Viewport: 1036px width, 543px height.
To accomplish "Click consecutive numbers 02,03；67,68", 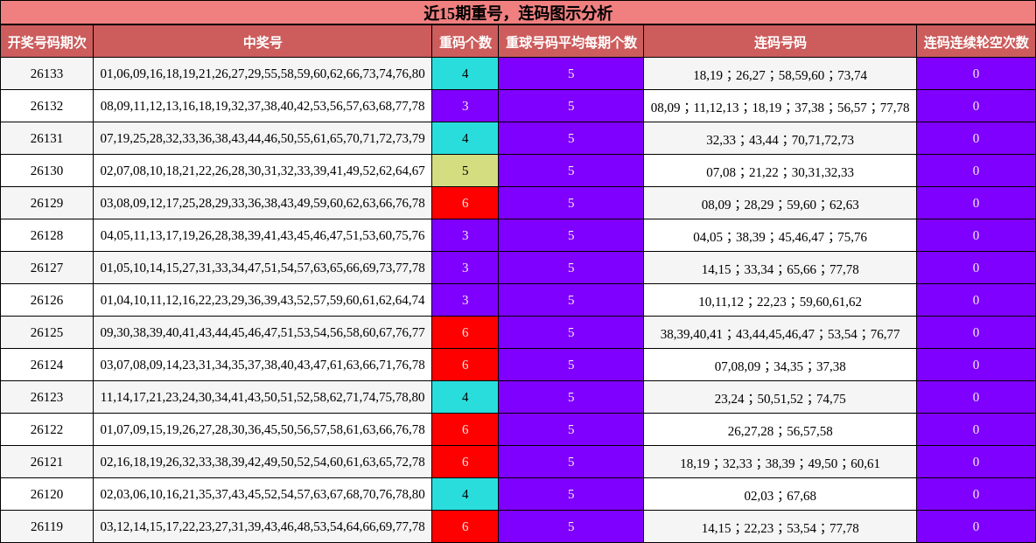I will [x=780, y=496].
